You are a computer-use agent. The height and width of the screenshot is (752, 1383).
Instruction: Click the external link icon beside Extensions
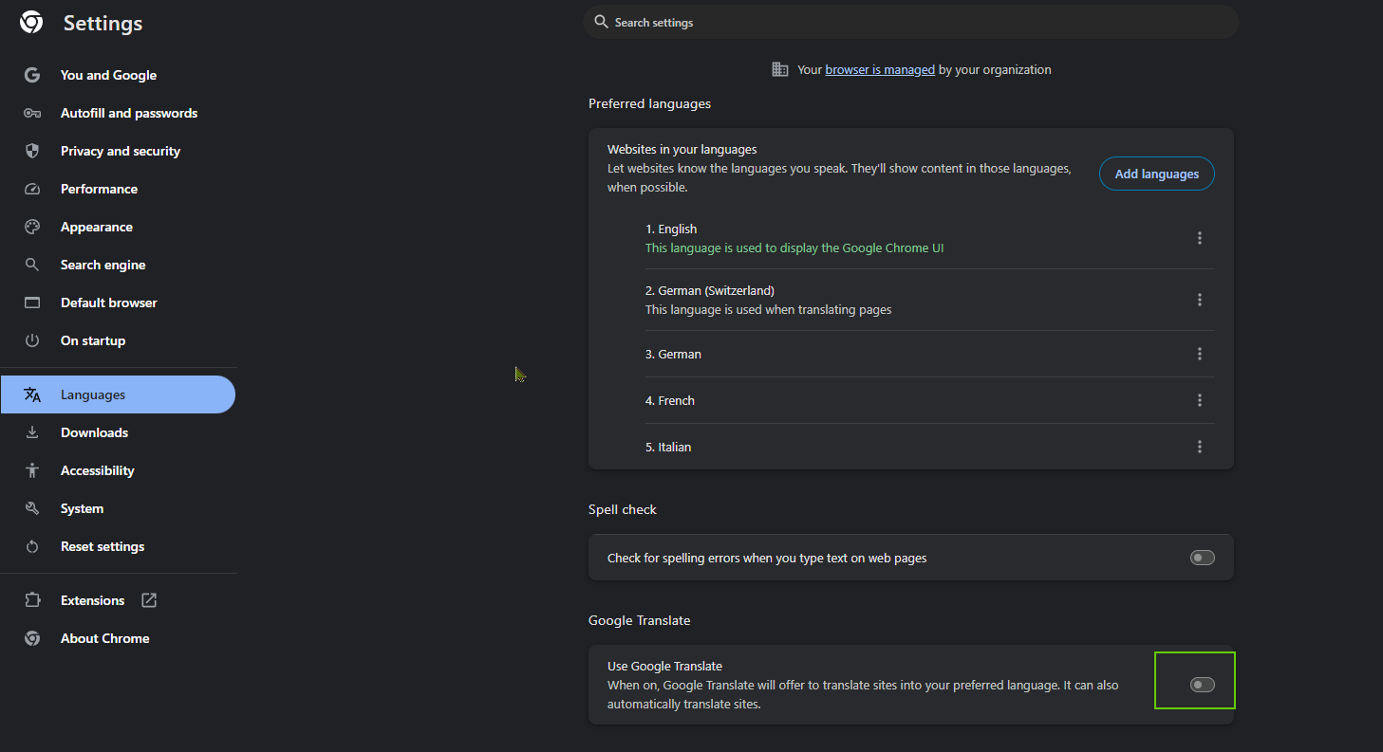[x=149, y=600]
